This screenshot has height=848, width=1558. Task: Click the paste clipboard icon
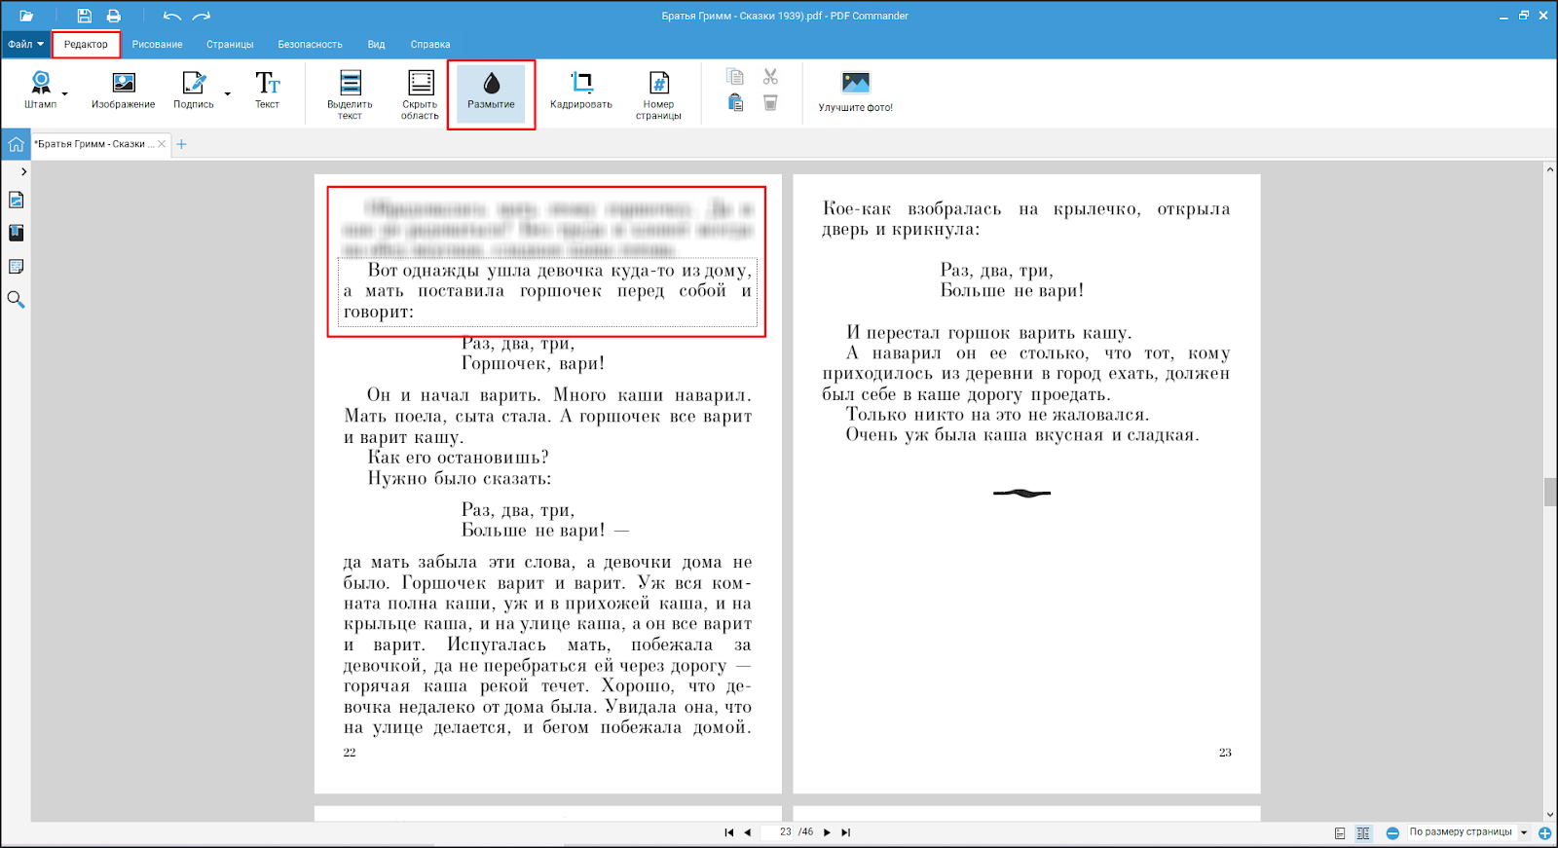(735, 102)
